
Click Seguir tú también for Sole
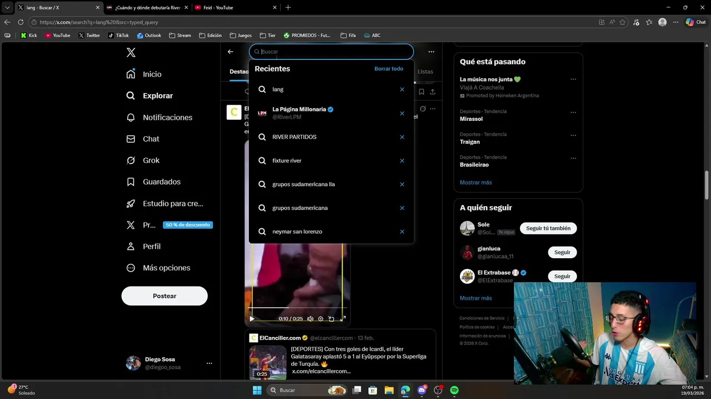[x=548, y=228]
